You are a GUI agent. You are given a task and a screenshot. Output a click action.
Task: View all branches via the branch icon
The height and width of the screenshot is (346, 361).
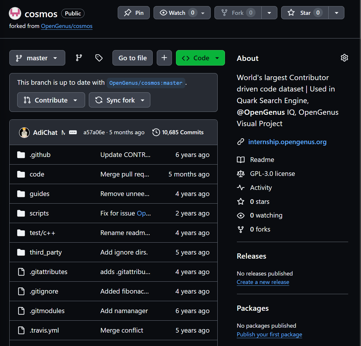[x=79, y=58]
